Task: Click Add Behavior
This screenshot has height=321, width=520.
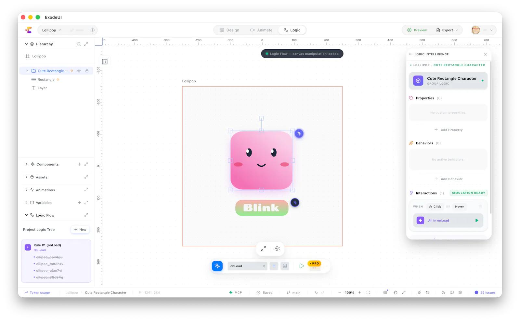Action: pyautogui.click(x=448, y=179)
